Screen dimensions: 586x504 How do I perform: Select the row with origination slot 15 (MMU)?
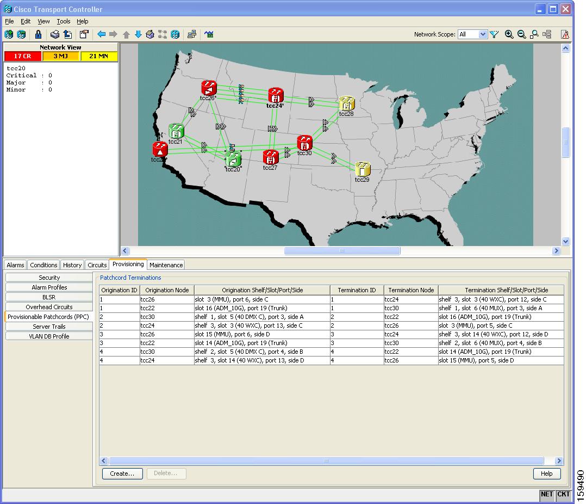[x=332, y=334]
